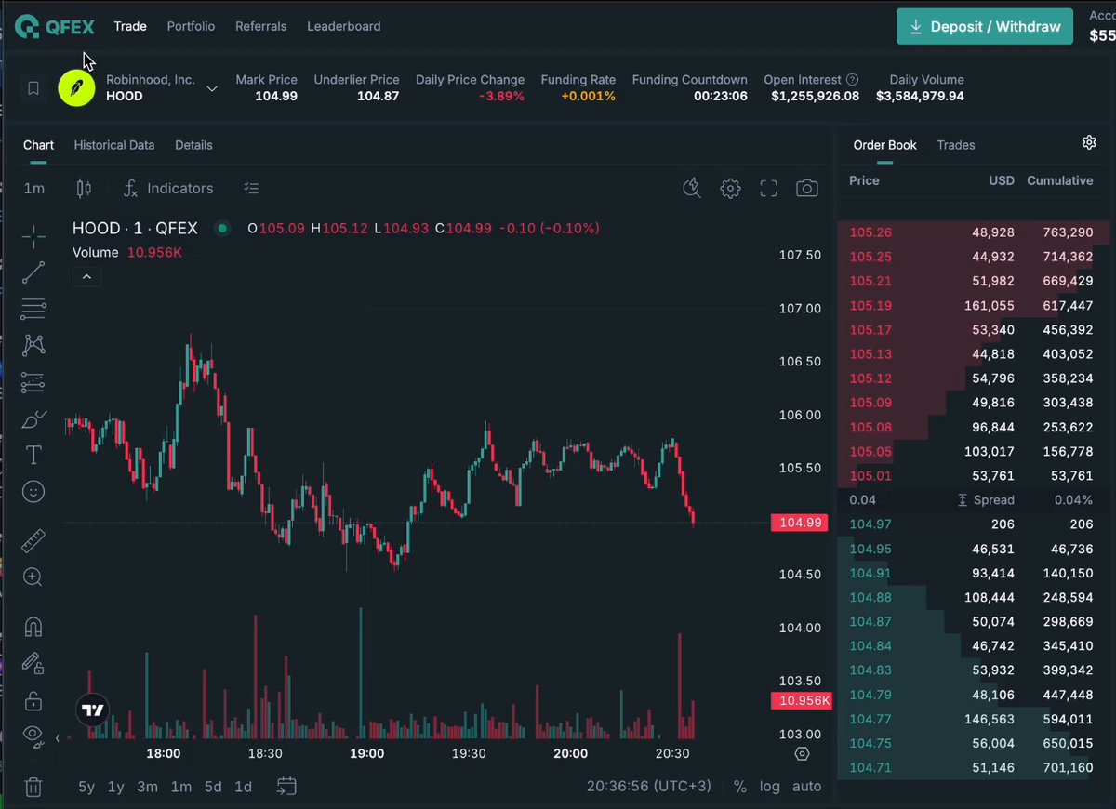Toggle lock all drawings padlock
Image resolution: width=1116 pixels, height=809 pixels.
click(33, 700)
